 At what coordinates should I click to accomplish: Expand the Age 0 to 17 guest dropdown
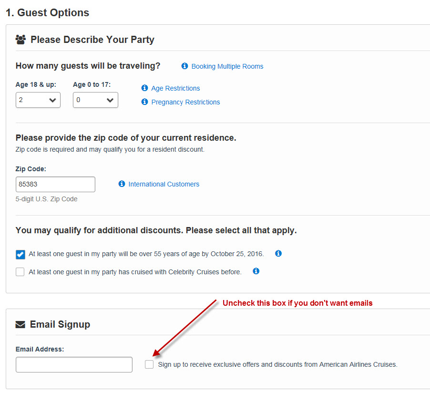pos(95,100)
